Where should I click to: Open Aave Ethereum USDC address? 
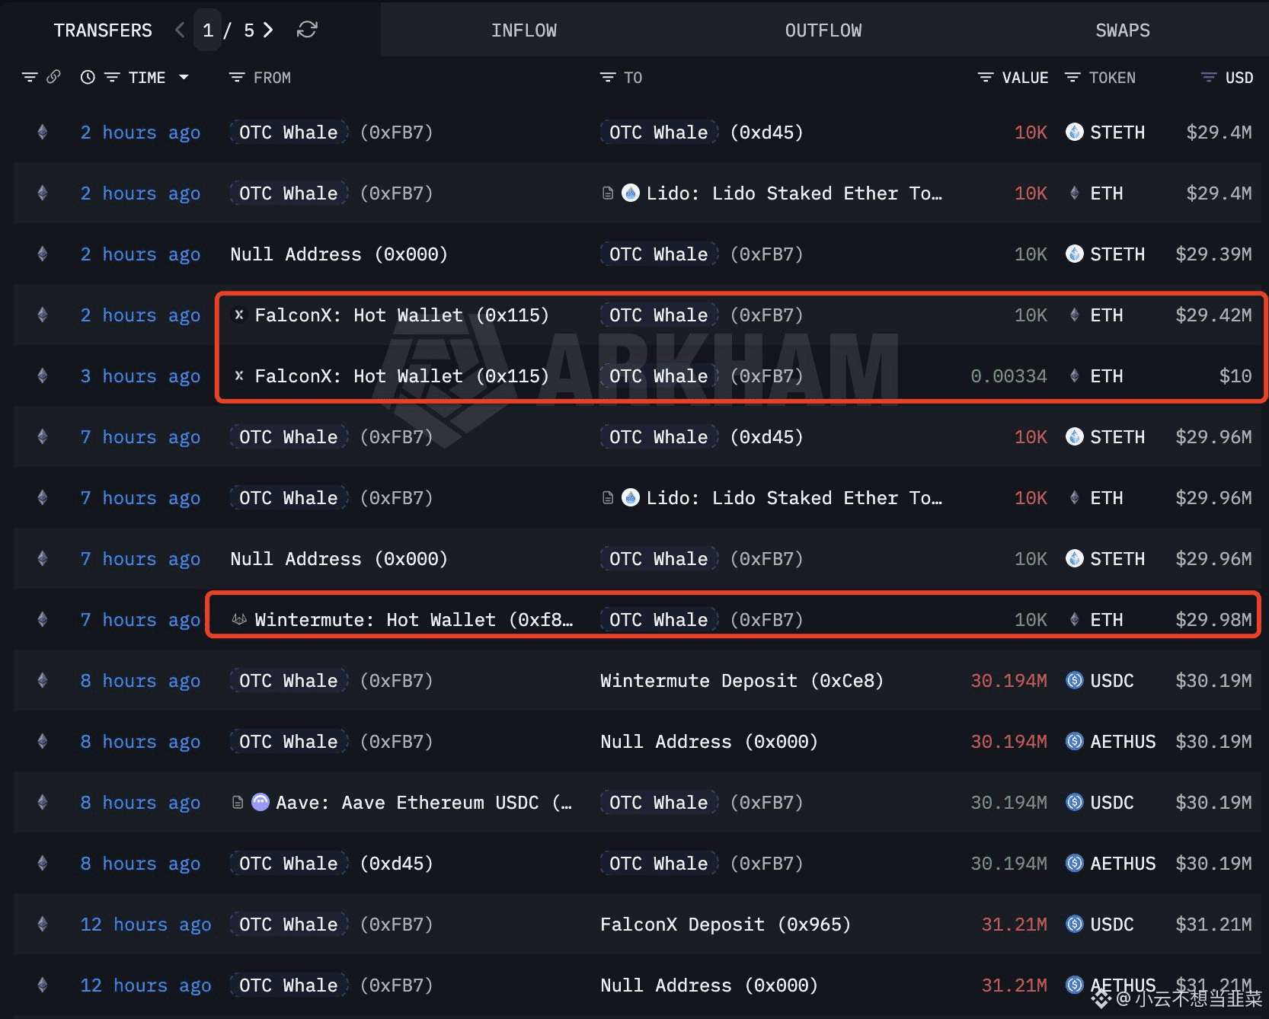[x=424, y=803]
